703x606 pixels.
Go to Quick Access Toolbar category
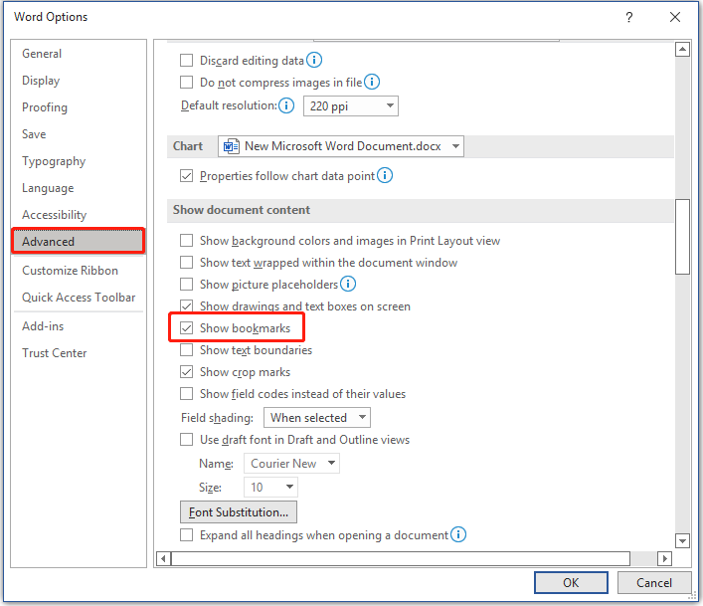coord(79,298)
